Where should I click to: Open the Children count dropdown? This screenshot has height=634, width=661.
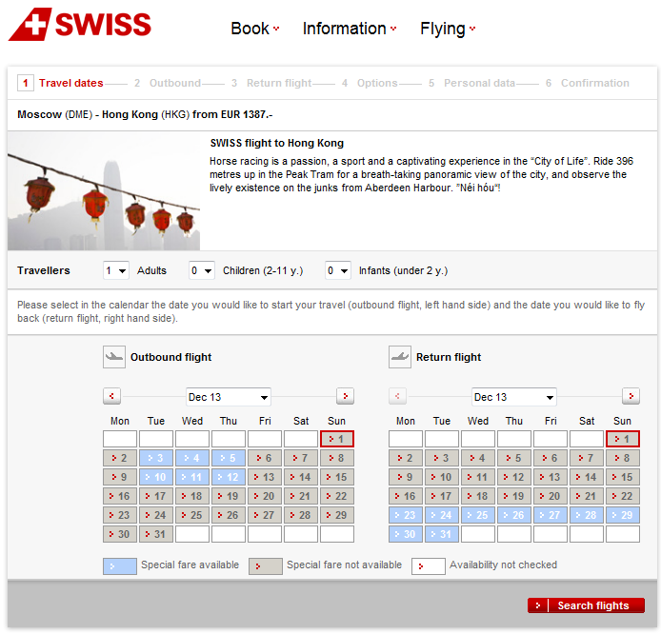pyautogui.click(x=201, y=270)
